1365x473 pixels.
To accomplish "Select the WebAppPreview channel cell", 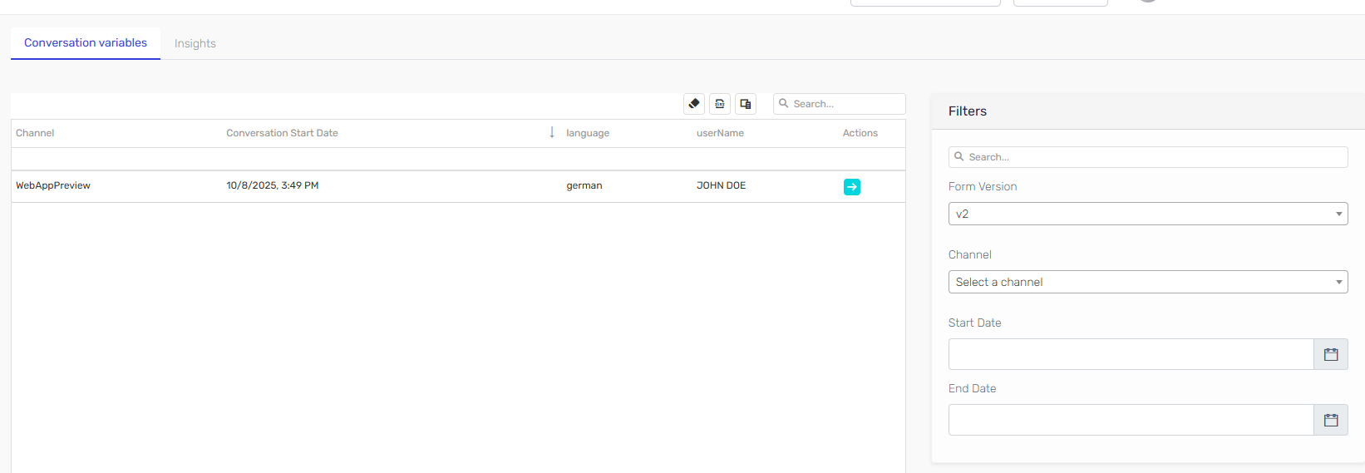I will click(53, 185).
